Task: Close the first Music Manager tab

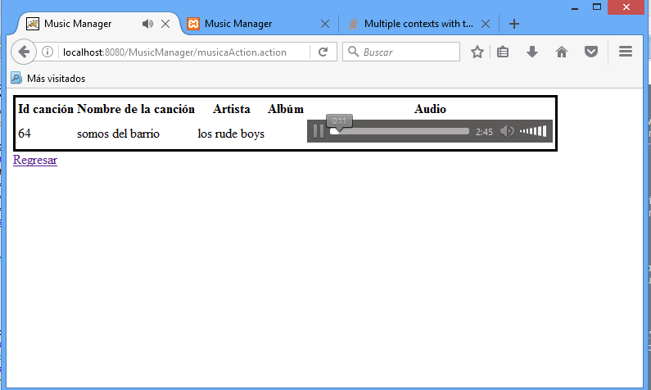Action: pyautogui.click(x=165, y=24)
